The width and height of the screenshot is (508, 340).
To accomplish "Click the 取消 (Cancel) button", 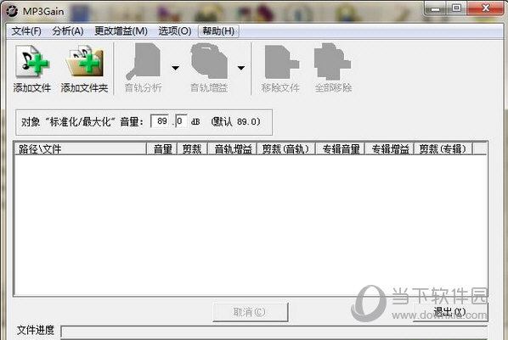I will (x=250, y=312).
